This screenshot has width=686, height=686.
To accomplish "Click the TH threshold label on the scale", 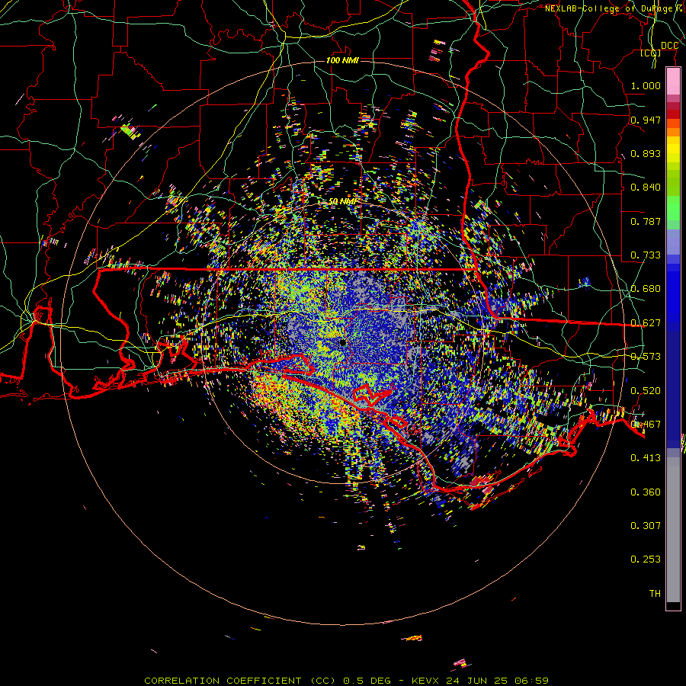I will pos(655,594).
